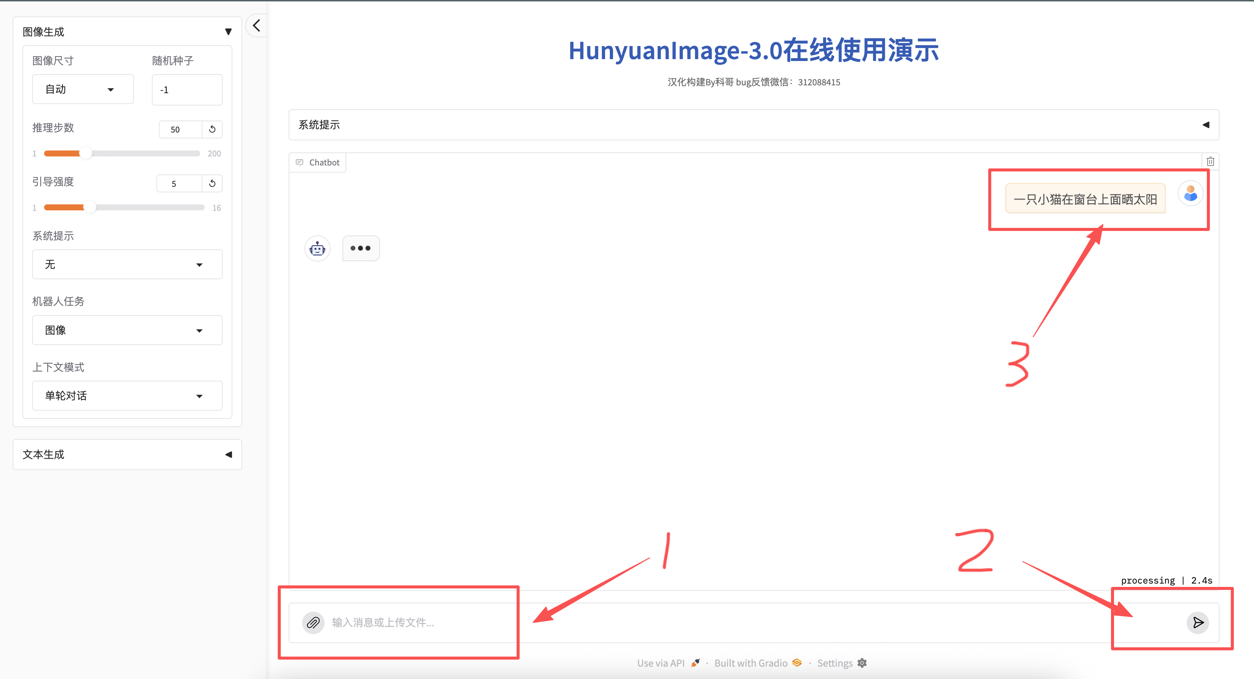Reset 推理步数 value with the reset icon
Image resolution: width=1254 pixels, height=679 pixels.
pos(212,130)
